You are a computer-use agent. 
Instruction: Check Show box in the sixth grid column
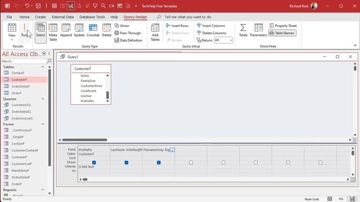[x=256, y=163]
